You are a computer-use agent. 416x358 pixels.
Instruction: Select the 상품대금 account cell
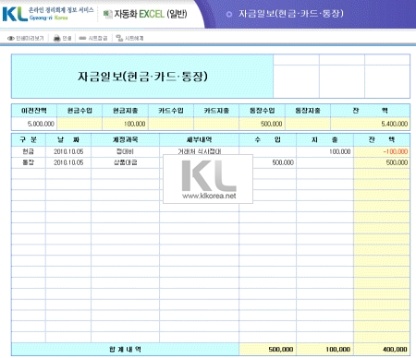[126, 162]
